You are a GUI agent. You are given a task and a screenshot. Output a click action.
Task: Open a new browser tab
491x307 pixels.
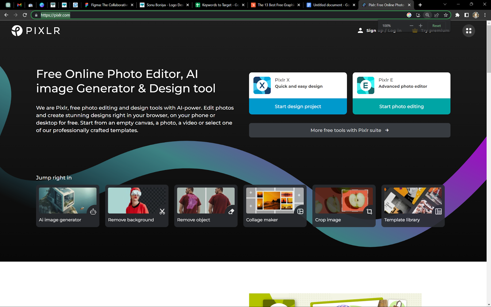pos(420,5)
